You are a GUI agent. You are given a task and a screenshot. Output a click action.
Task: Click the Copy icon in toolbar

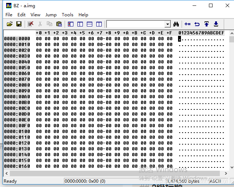49,24
